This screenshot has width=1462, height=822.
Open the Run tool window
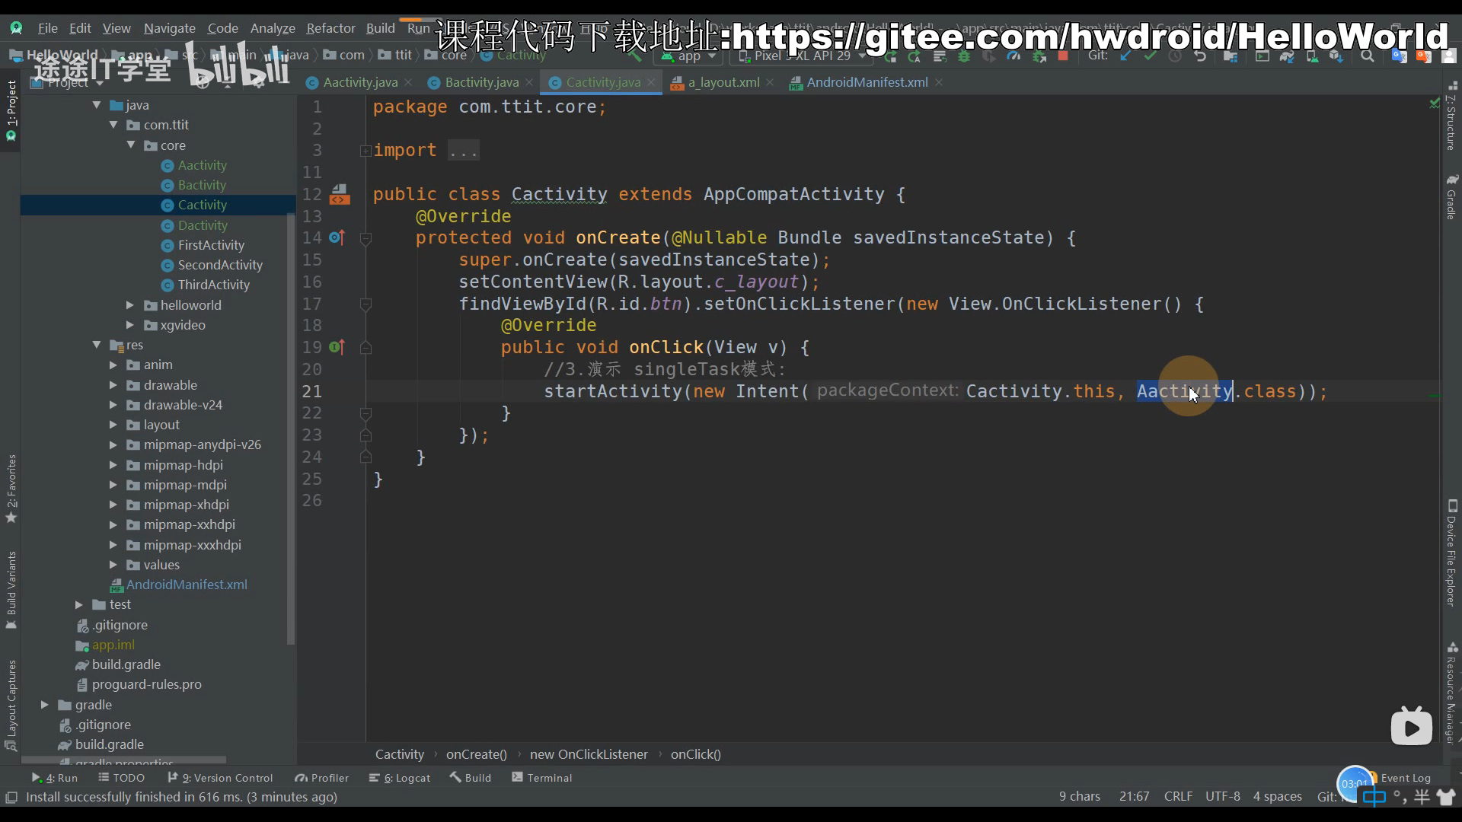click(55, 778)
